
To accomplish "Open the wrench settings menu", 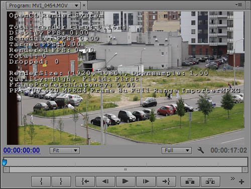I will click(x=200, y=150).
